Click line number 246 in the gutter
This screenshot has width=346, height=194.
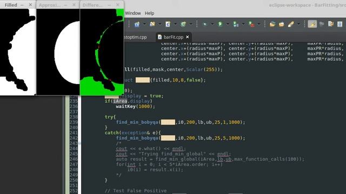point(74,159)
